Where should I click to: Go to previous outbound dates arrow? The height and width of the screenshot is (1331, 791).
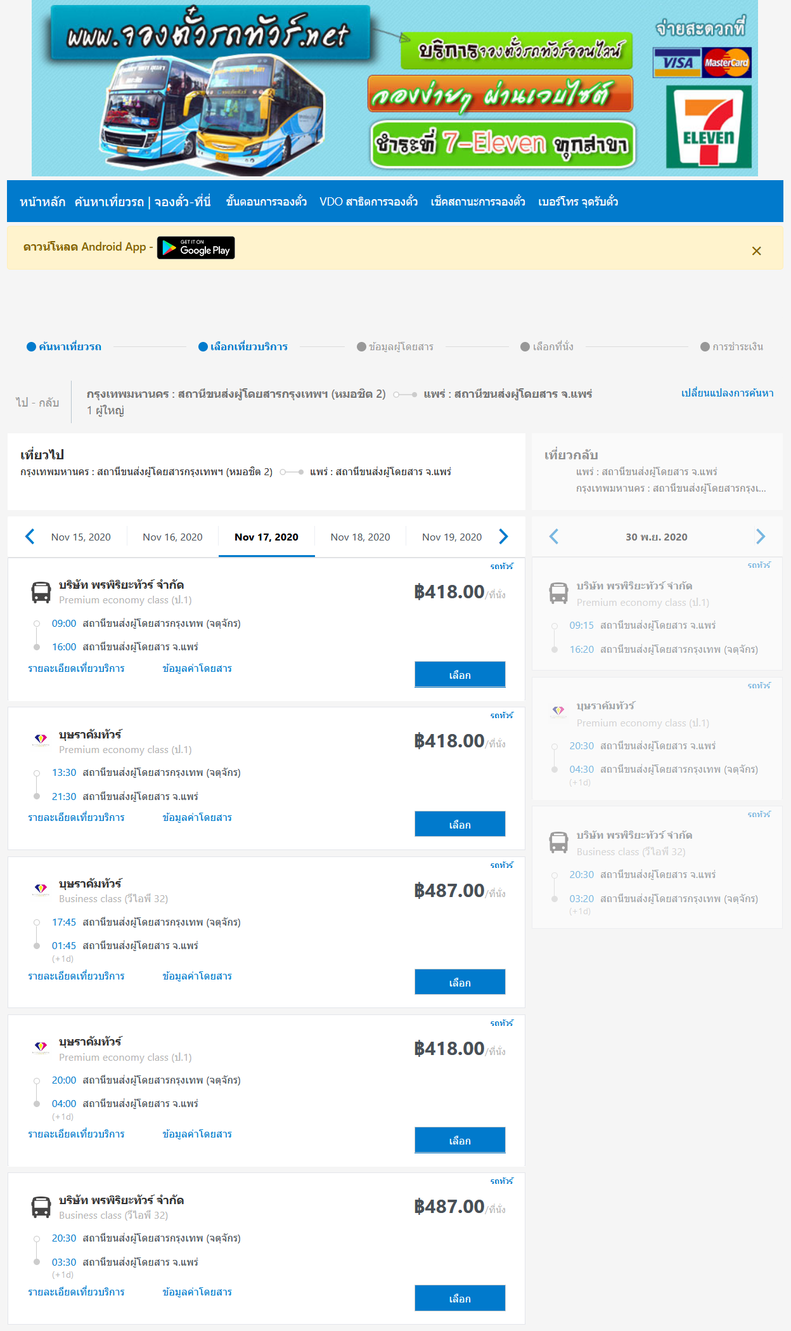[30, 537]
